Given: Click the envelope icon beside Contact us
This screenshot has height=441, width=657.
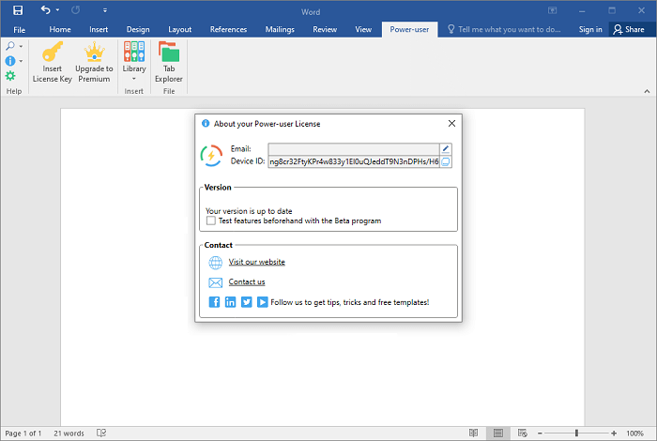Looking at the screenshot, I should pos(215,282).
